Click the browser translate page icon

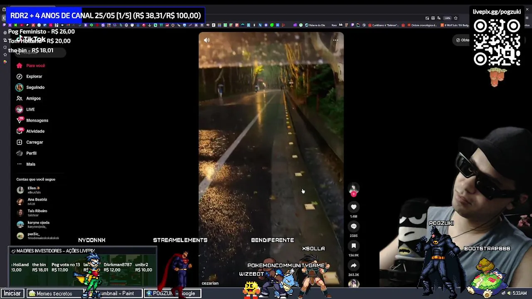point(438,18)
